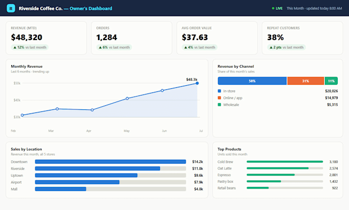Click the Revenue (MTD) $48,320 card
This screenshot has width=349, height=210.
46,38
